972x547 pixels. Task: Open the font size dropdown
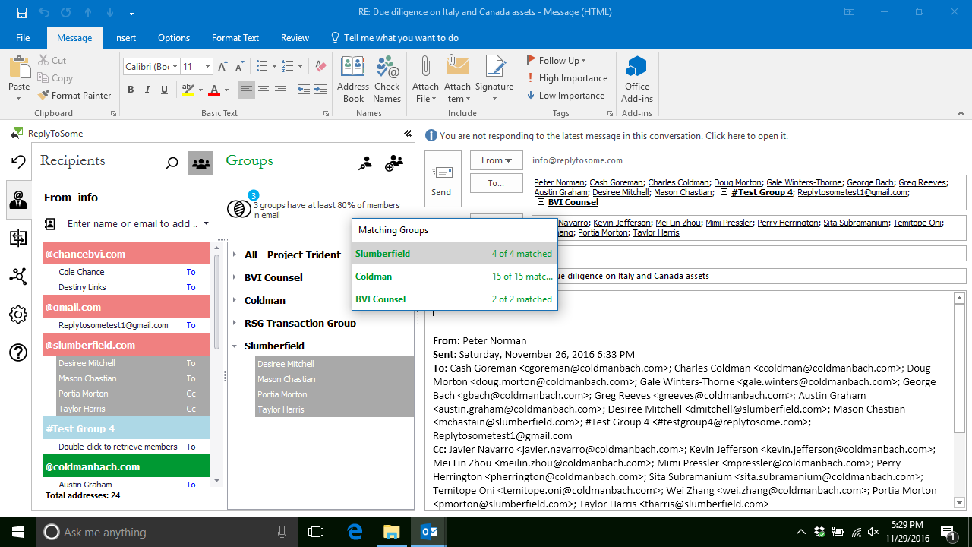click(x=207, y=67)
